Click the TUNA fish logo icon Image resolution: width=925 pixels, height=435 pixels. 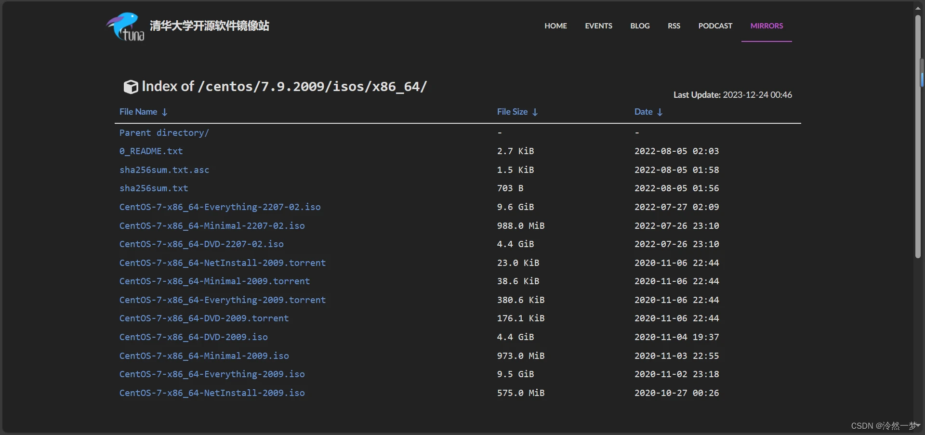click(x=125, y=26)
